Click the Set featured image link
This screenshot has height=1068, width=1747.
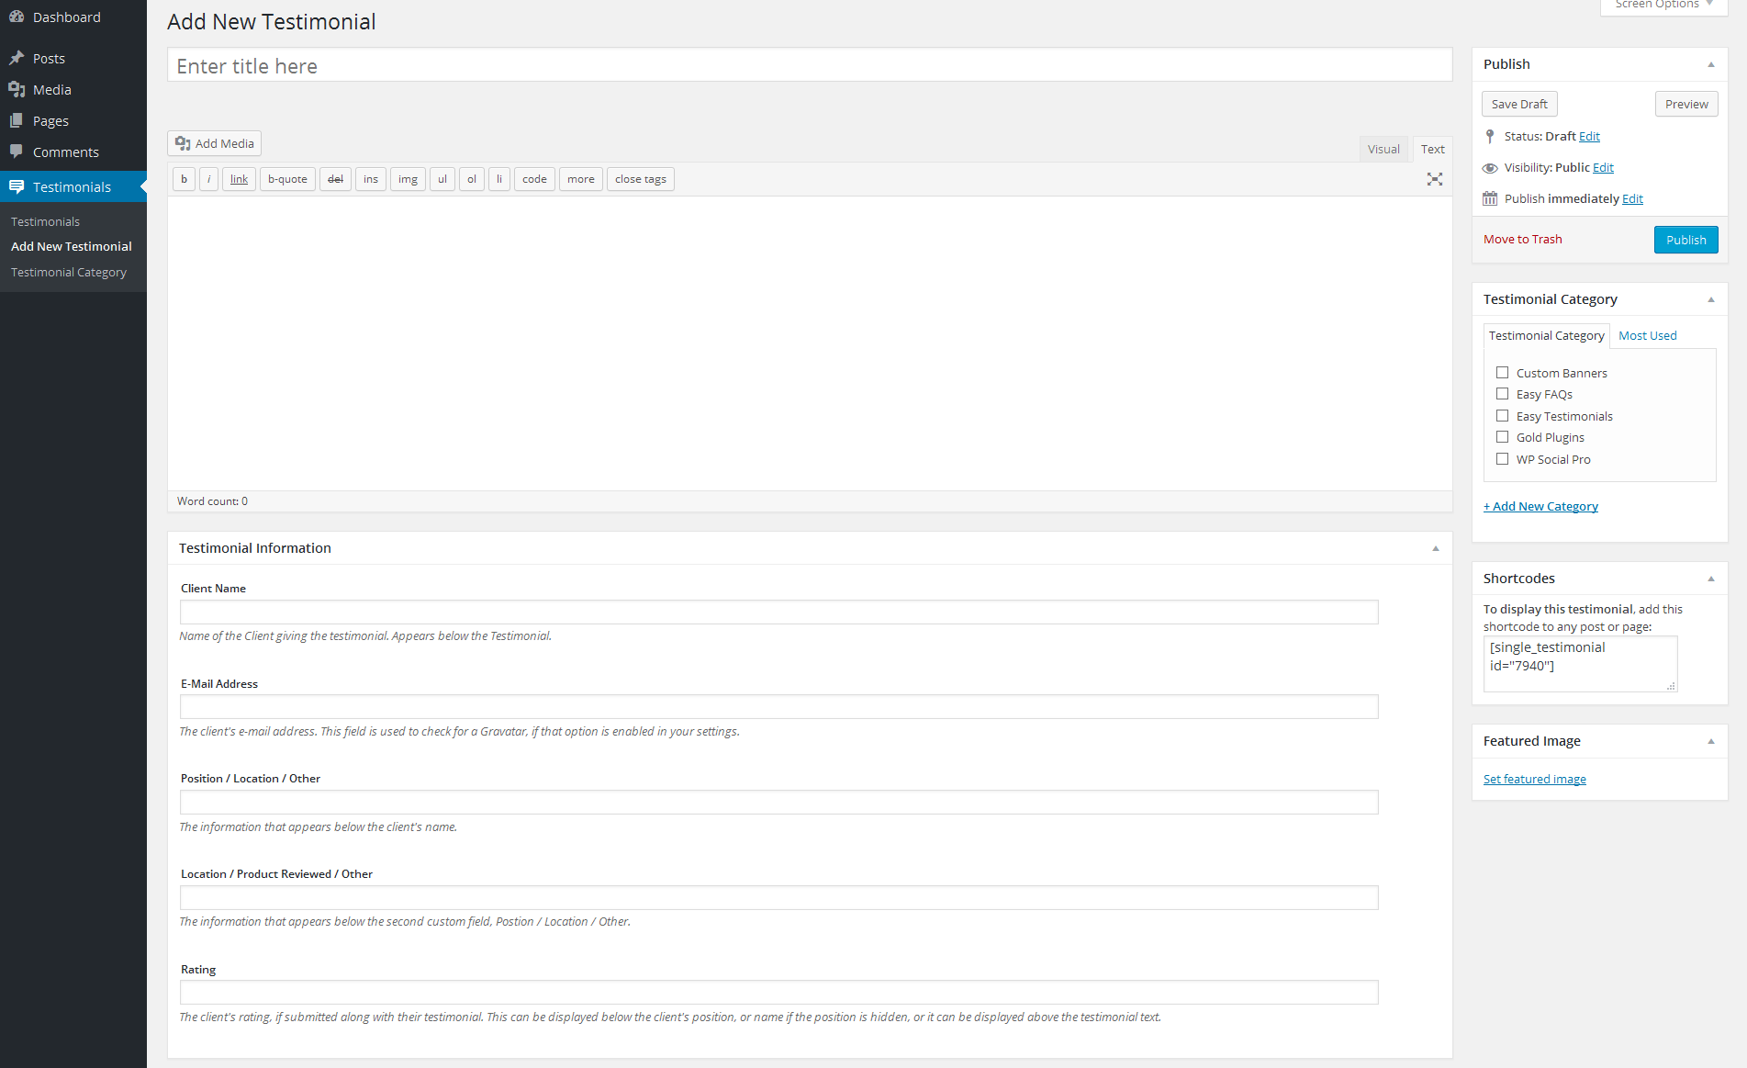point(1534,779)
